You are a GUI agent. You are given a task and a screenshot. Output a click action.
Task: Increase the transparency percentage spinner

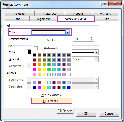91,38
